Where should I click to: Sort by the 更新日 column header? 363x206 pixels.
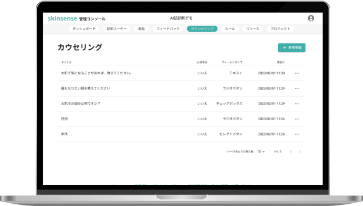tap(280, 62)
